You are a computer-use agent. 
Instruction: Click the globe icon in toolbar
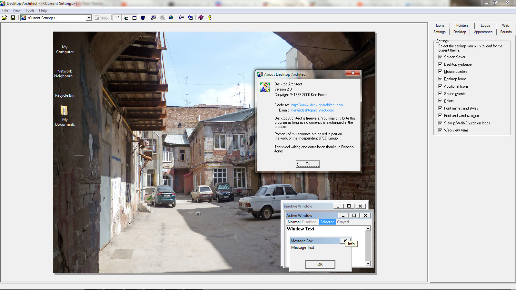click(171, 18)
